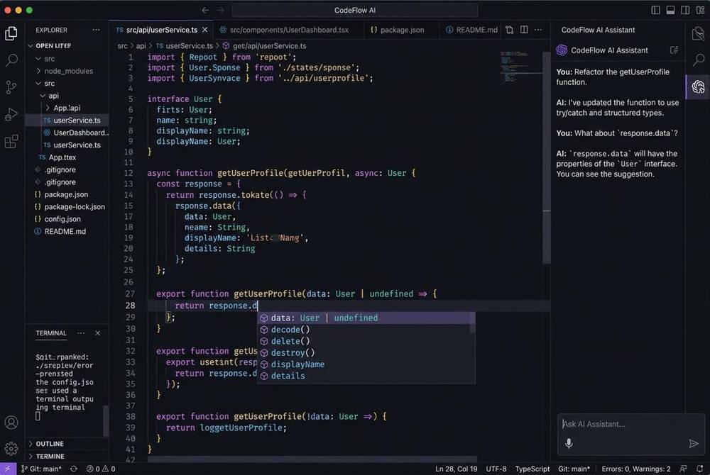Click the sync changes icon in status bar
The width and height of the screenshot is (710, 475).
73,469
